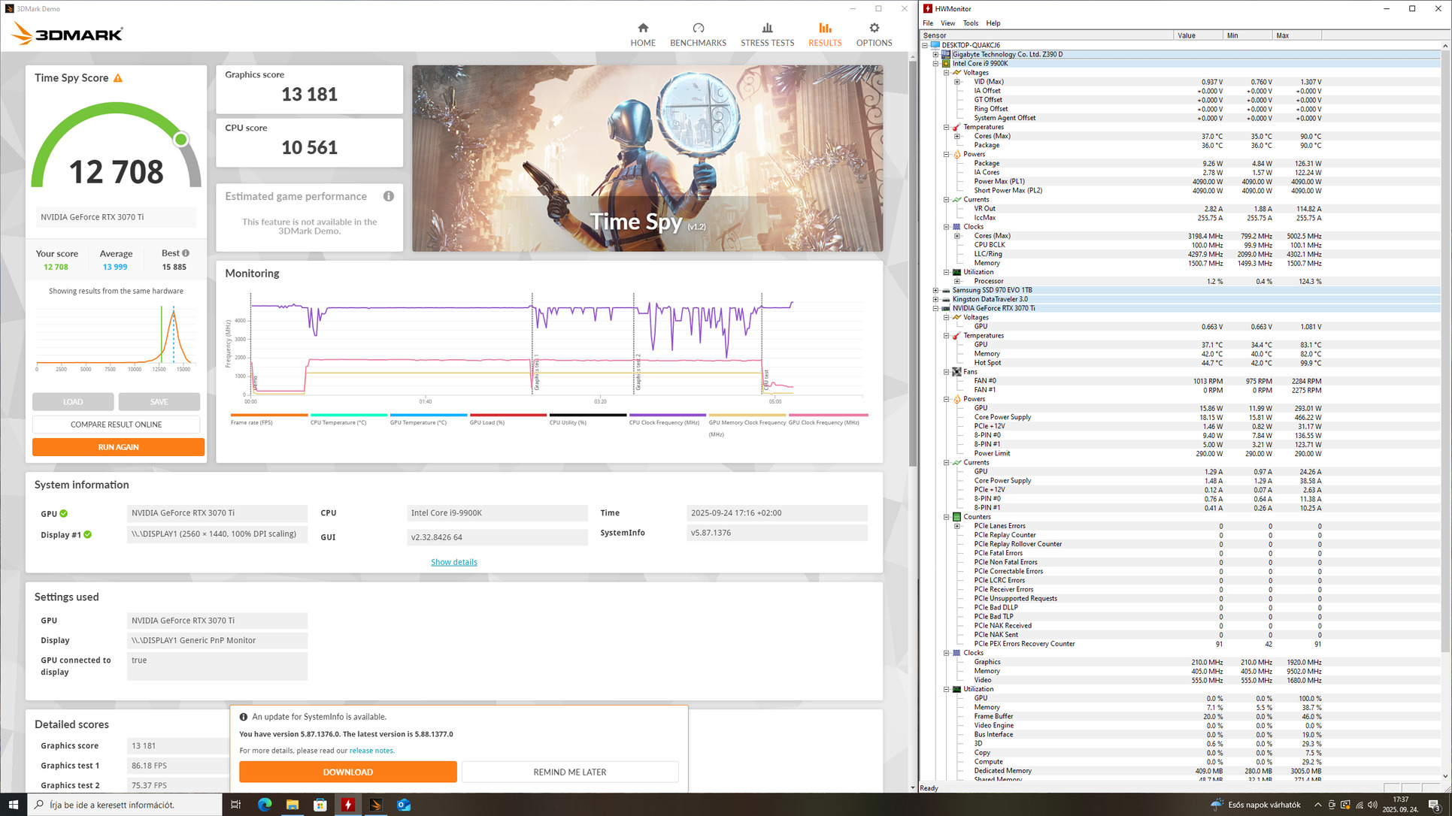
Task: Open HWMonitor Tools menu
Action: [x=970, y=23]
